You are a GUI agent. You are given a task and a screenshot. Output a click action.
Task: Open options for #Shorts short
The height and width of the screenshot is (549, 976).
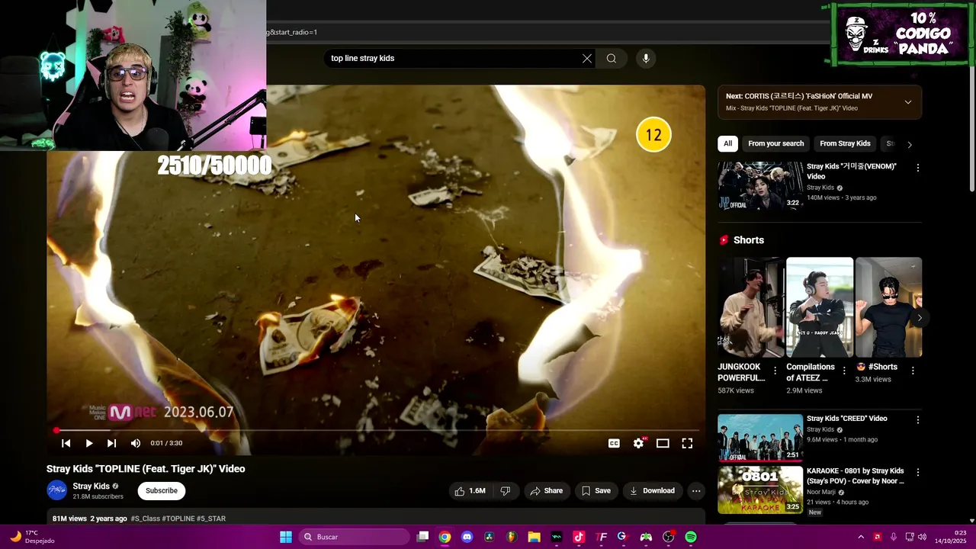[913, 371]
